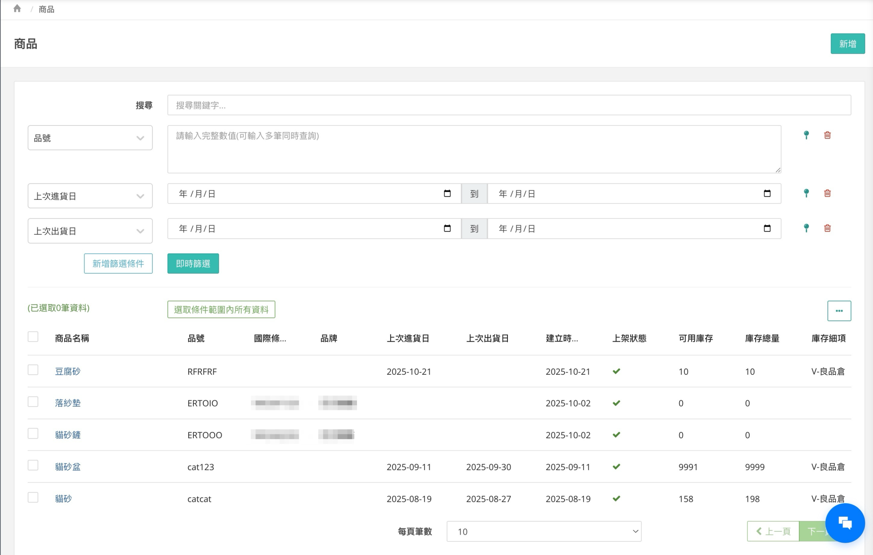873x555 pixels.
Task: Delete the 上次進貨日 filter row
Action: (827, 193)
